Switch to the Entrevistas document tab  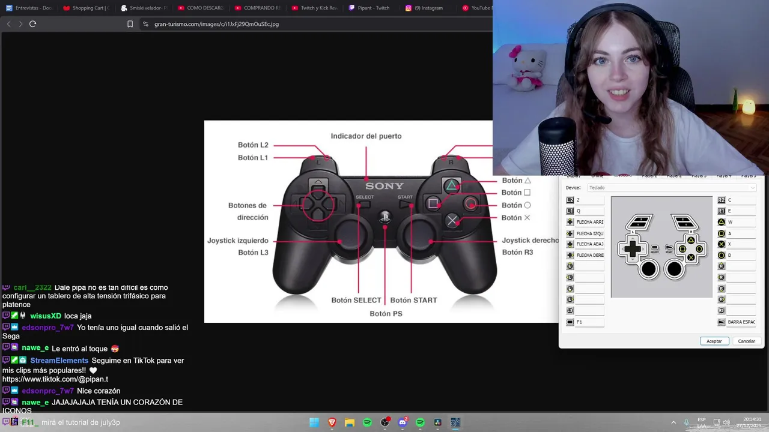(x=29, y=8)
